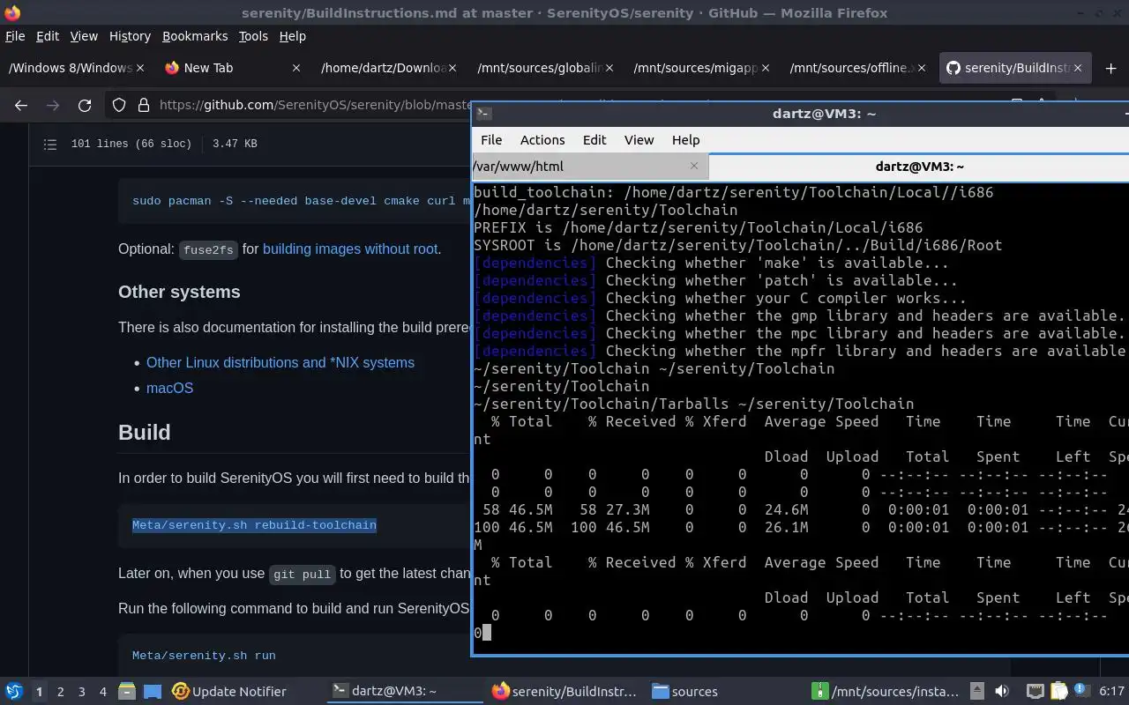Click the Firefox forward arrow
The image size is (1129, 705).
coord(53,105)
